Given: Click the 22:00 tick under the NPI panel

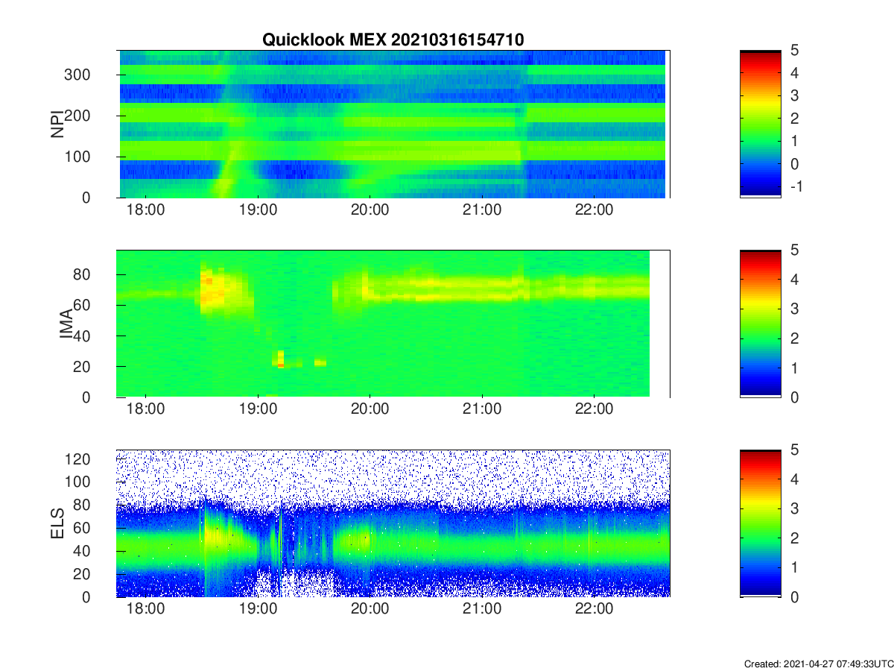Looking at the screenshot, I should pyautogui.click(x=594, y=210).
